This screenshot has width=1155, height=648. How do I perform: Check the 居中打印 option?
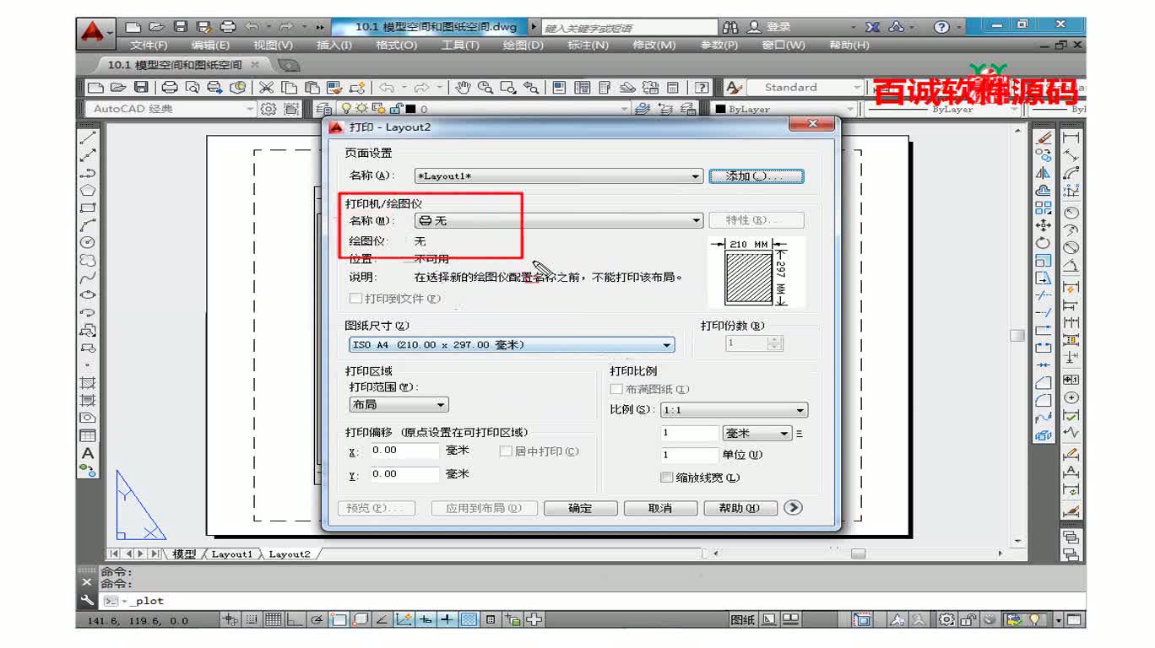coord(504,451)
